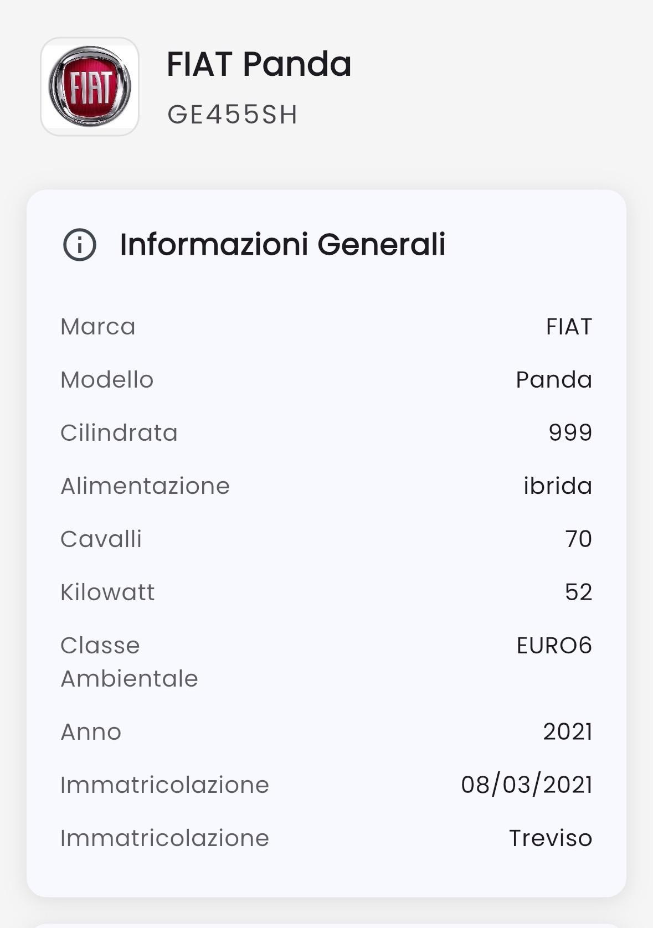Select the Marca label
The height and width of the screenshot is (928, 653).
(x=98, y=327)
